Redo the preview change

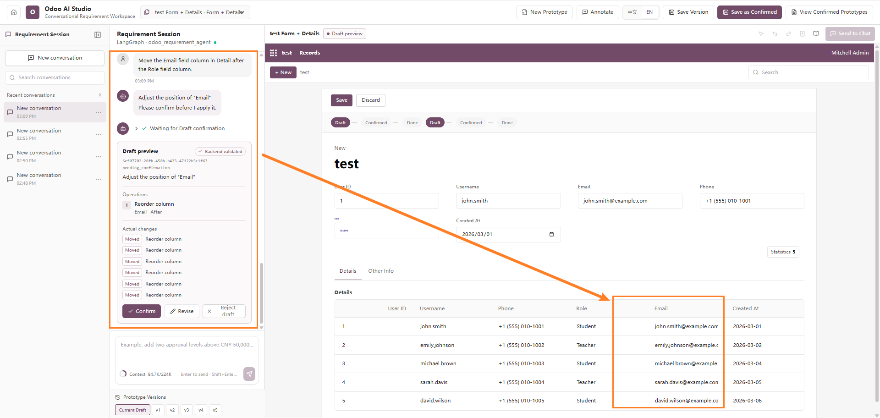[789, 34]
